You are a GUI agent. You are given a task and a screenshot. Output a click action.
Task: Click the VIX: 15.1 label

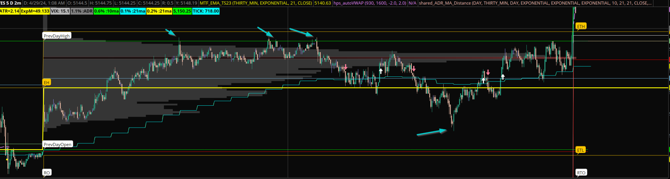[x=60, y=11]
